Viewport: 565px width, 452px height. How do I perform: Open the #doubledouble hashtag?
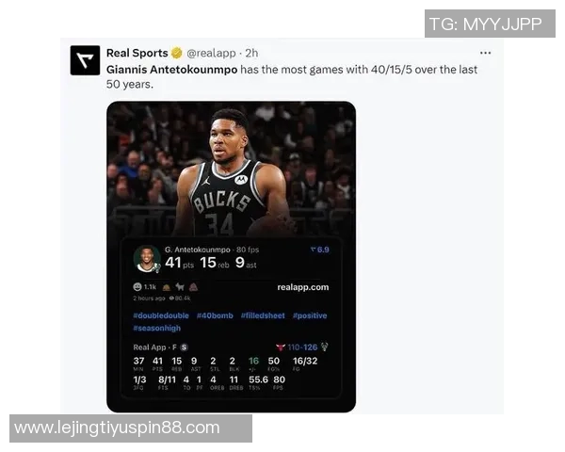pyautogui.click(x=161, y=315)
